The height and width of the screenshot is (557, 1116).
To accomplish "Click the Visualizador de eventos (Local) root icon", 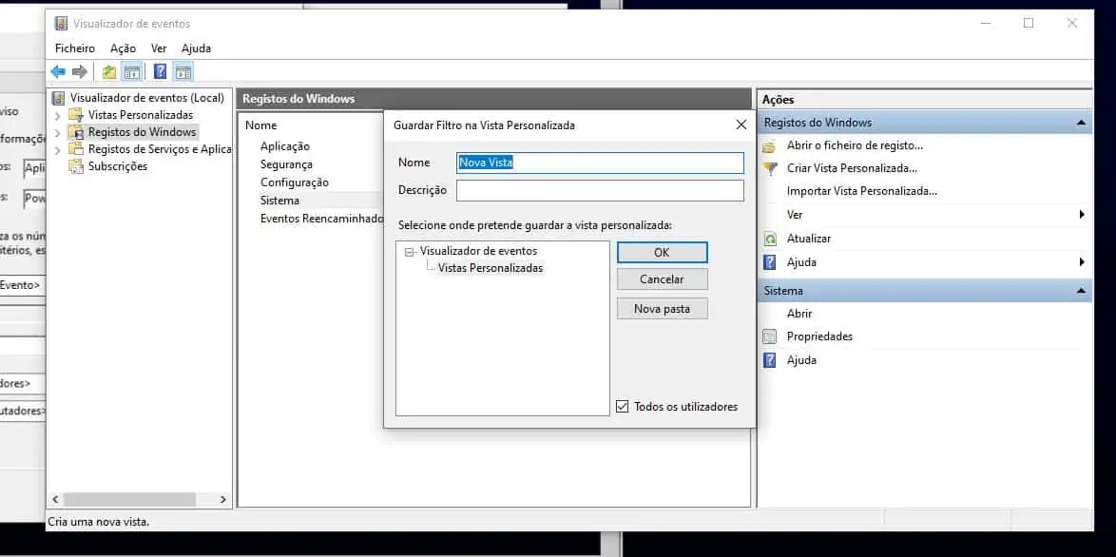I will click(58, 98).
